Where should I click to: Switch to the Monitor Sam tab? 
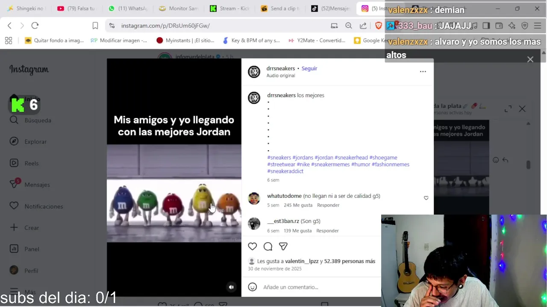[178, 9]
